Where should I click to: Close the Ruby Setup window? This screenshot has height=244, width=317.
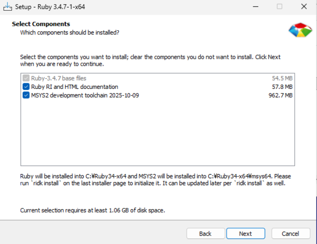tap(304, 7)
